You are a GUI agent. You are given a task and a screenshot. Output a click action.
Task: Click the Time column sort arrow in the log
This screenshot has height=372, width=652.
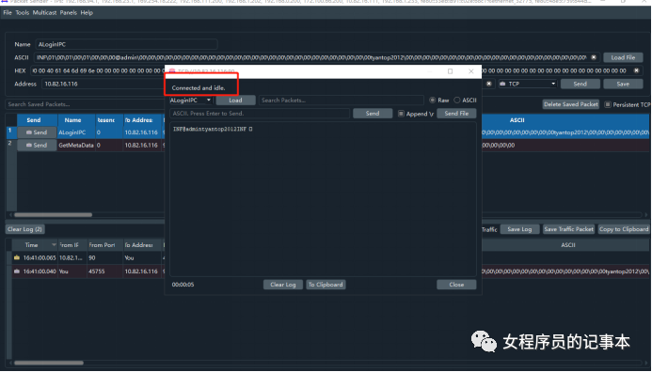coord(54,245)
